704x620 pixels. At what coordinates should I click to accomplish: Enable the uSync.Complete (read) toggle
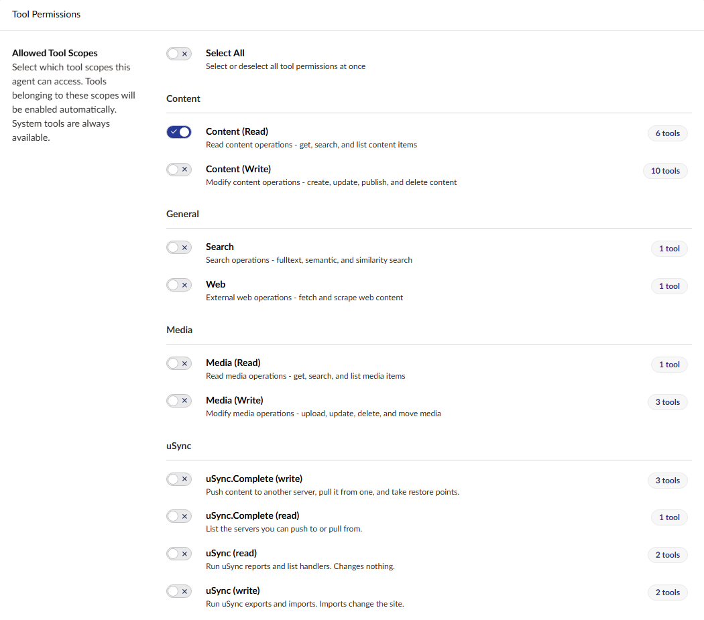pyautogui.click(x=179, y=516)
